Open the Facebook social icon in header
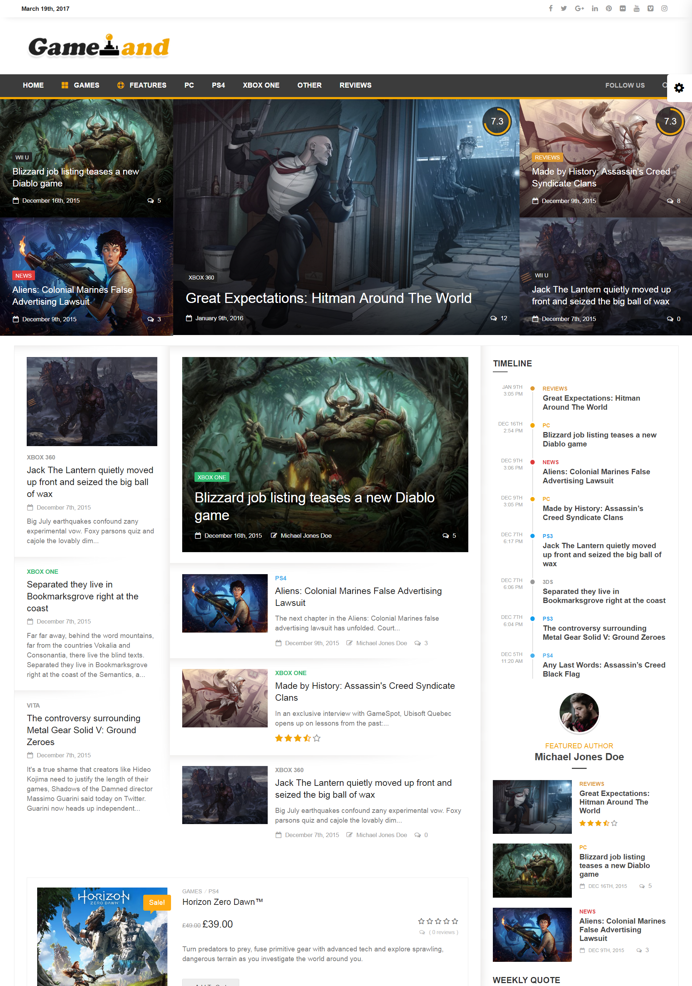The width and height of the screenshot is (692, 986). click(x=550, y=9)
